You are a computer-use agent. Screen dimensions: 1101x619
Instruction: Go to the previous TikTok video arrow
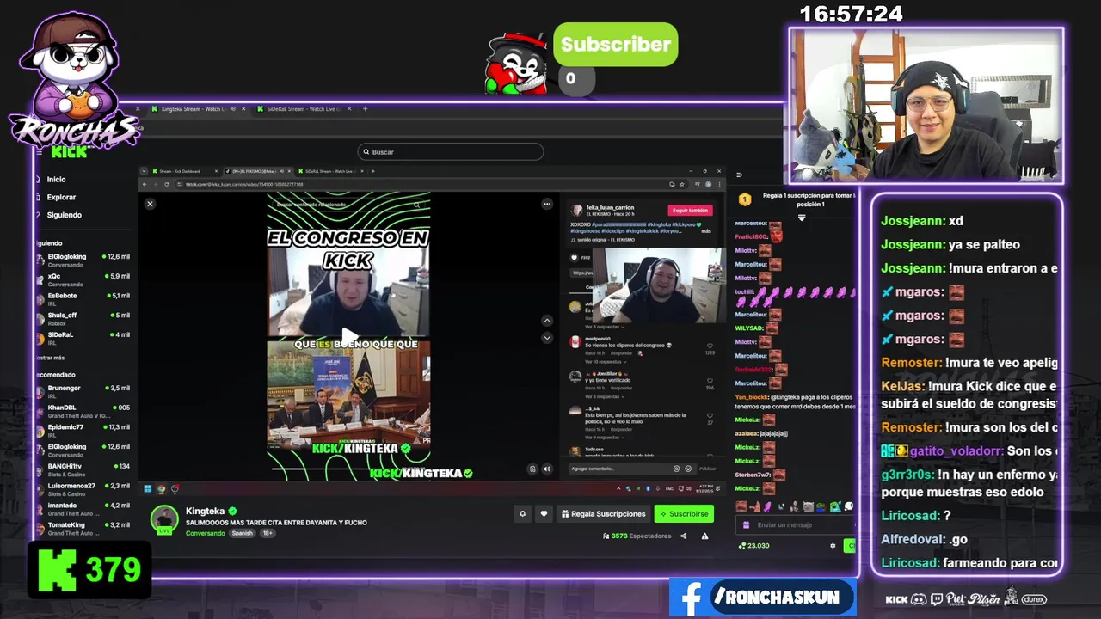tap(546, 321)
